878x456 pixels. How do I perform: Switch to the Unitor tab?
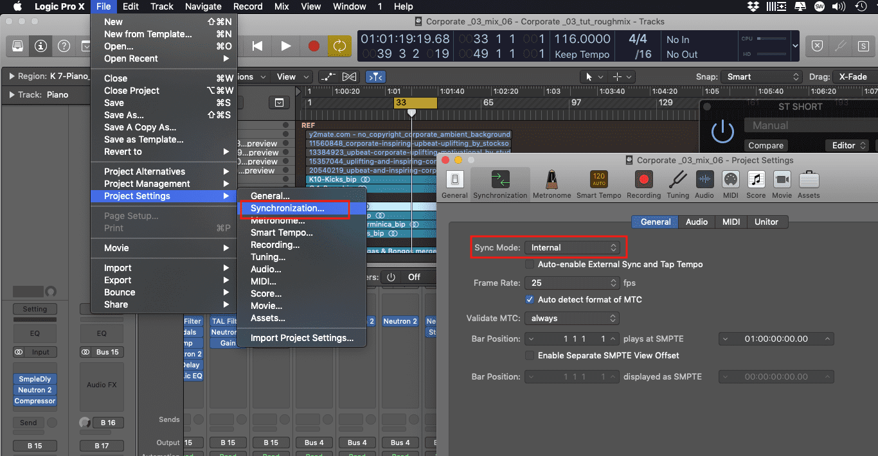click(766, 222)
